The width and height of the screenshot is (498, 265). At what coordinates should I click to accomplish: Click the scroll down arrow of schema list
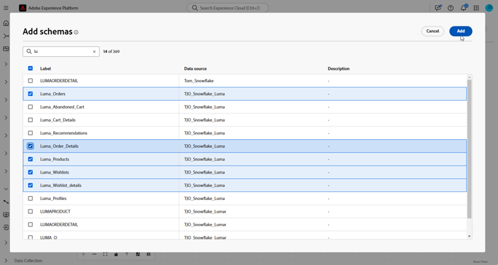pyautogui.click(x=469, y=236)
